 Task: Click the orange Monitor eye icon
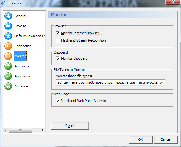(x=8, y=56)
